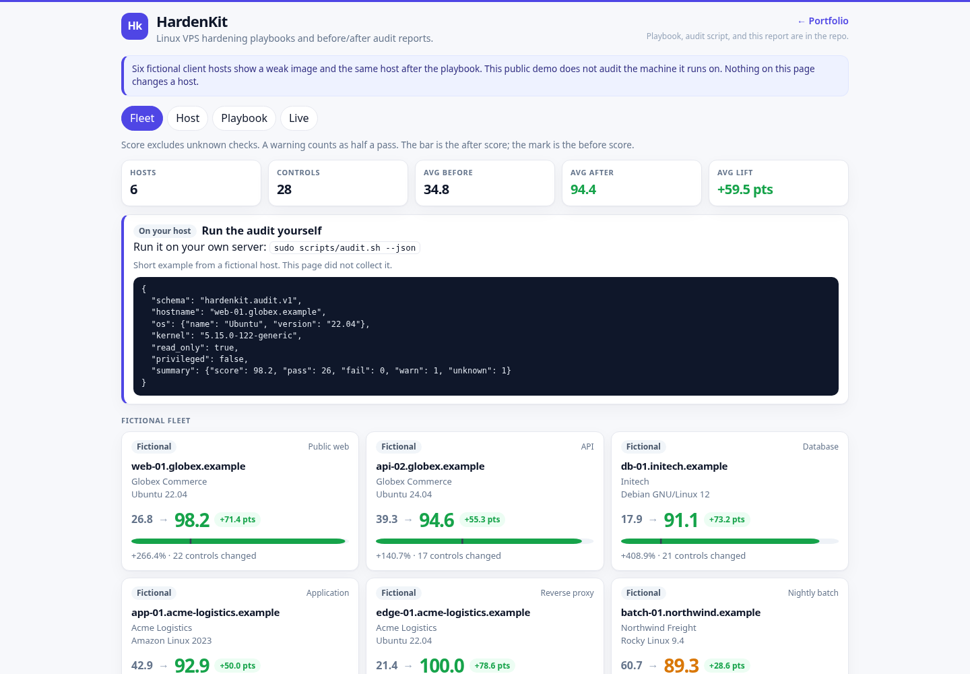This screenshot has width=970, height=674.
Task: Open the batch-01.northwind.example host card
Action: click(x=730, y=625)
